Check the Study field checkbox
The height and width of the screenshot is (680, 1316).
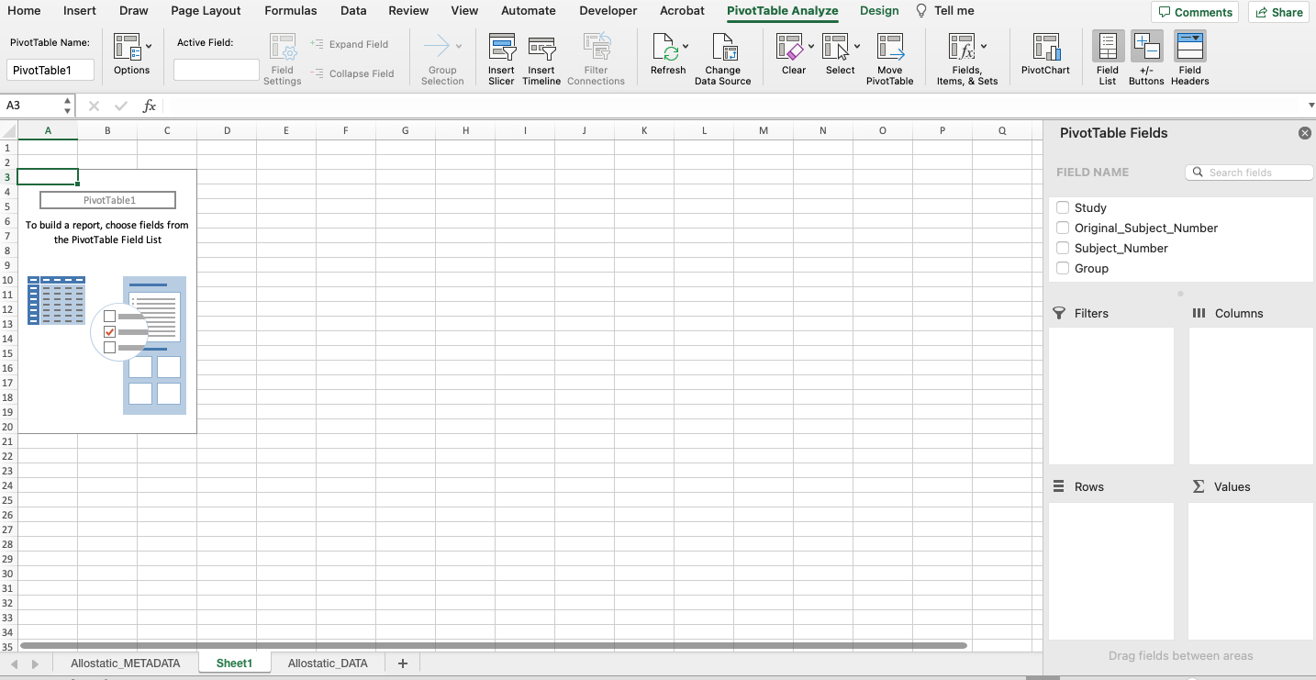pyautogui.click(x=1063, y=207)
